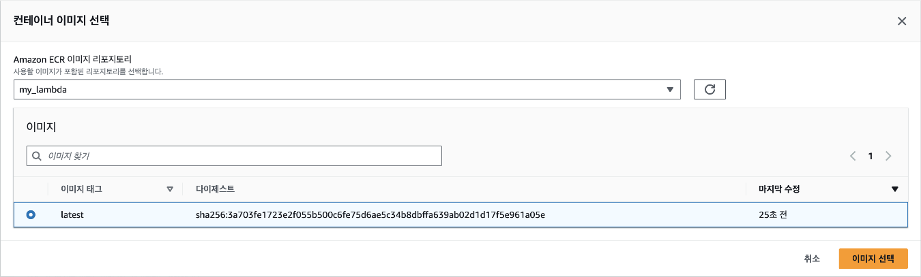The width and height of the screenshot is (921, 277).
Task: Sort by last modified arrow icon
Action: 895,189
